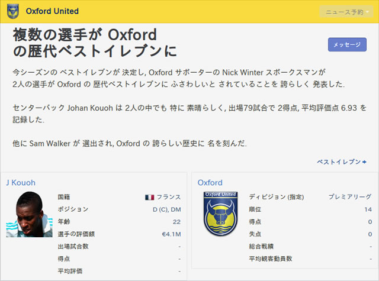Viewport: 379px width, 281px height.
Task: Open the ニュース予約 dropdown
Action: click(346, 12)
